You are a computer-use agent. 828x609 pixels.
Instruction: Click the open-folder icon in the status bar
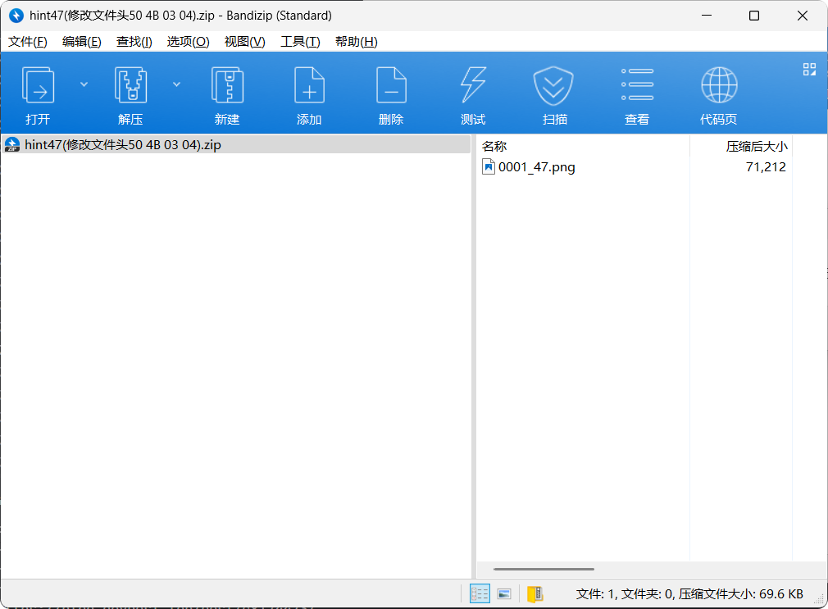(x=535, y=593)
